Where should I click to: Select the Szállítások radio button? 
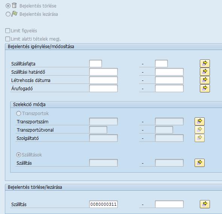(18, 155)
